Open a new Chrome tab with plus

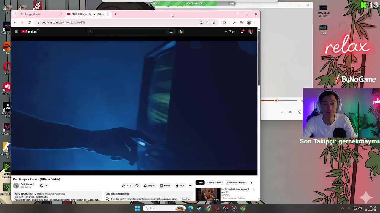pyautogui.click(x=115, y=14)
